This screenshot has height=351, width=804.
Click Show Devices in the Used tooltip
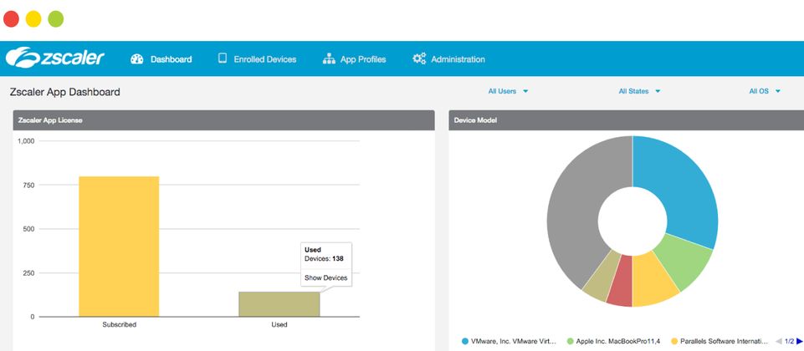pyautogui.click(x=326, y=277)
